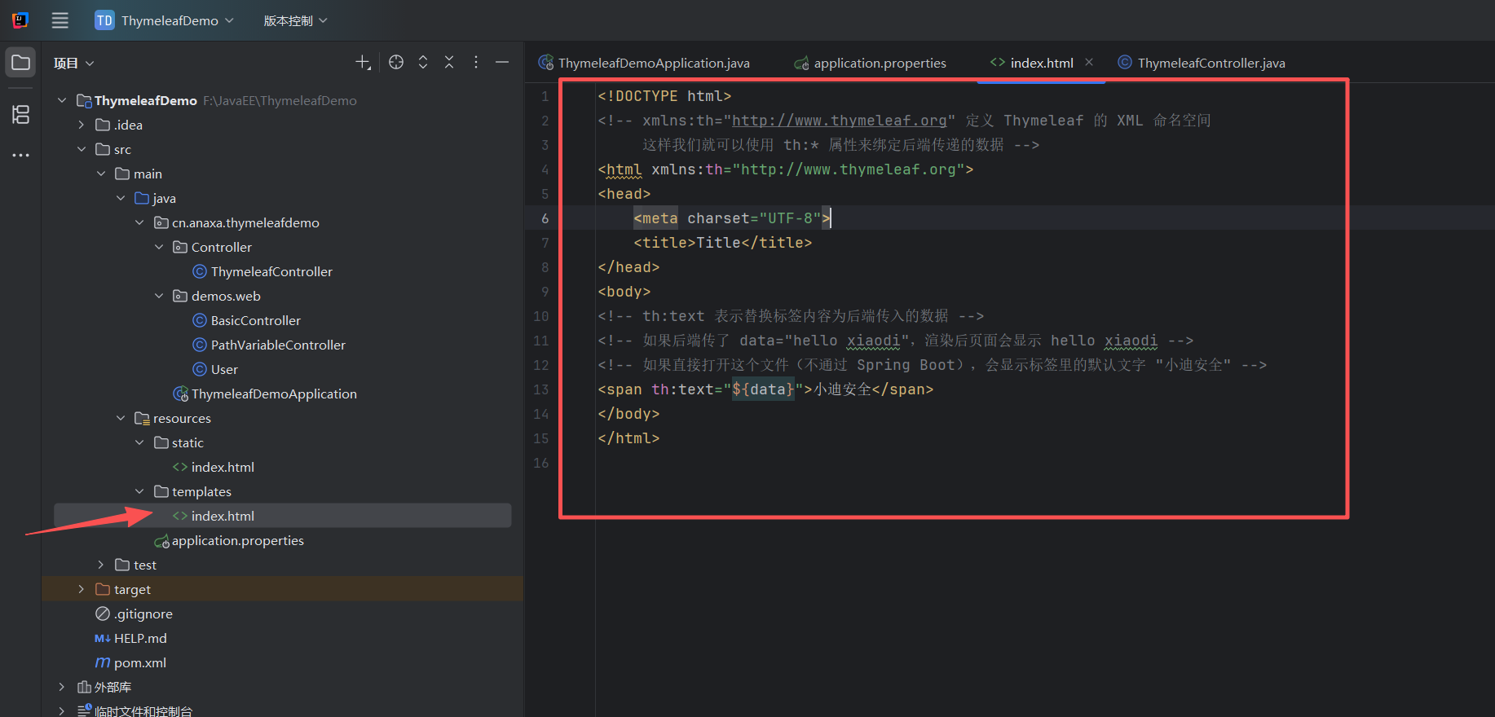
Task: Click the meta charset line
Action: pos(732,218)
